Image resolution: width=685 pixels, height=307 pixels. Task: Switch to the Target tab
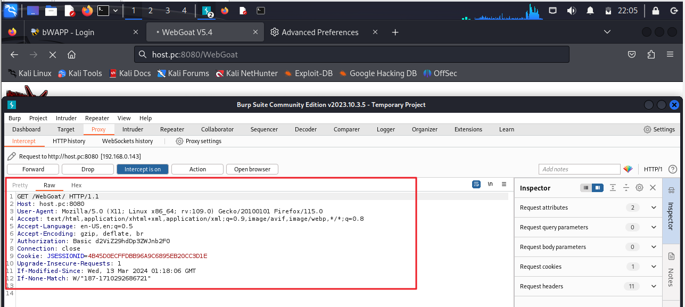(x=66, y=129)
